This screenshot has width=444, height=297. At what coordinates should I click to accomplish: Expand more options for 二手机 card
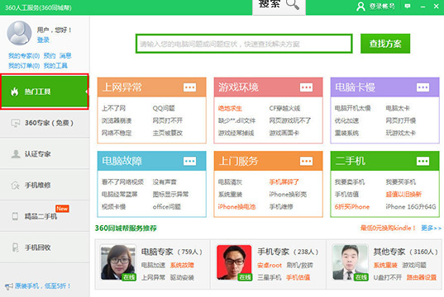[x=423, y=161]
